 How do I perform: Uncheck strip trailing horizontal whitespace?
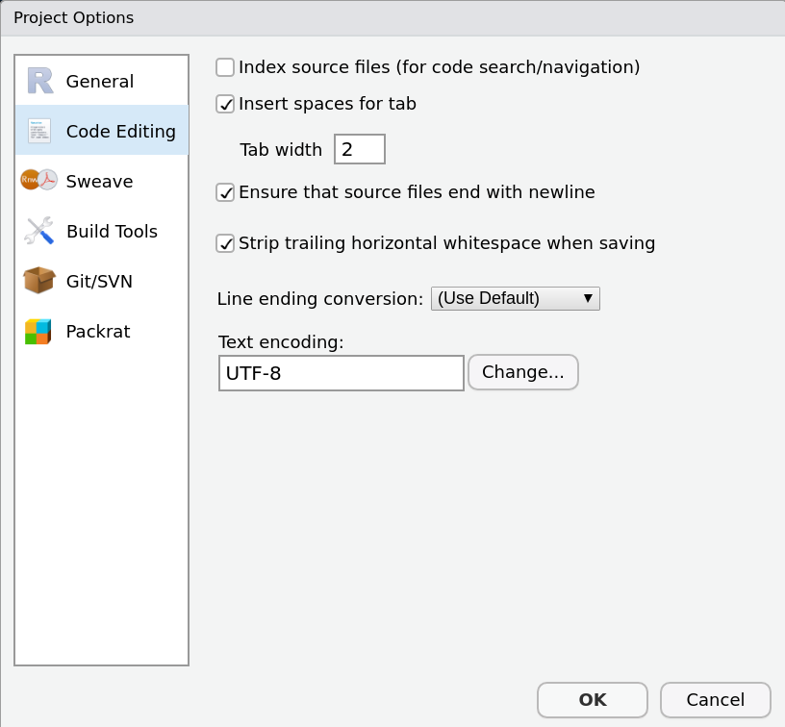224,243
